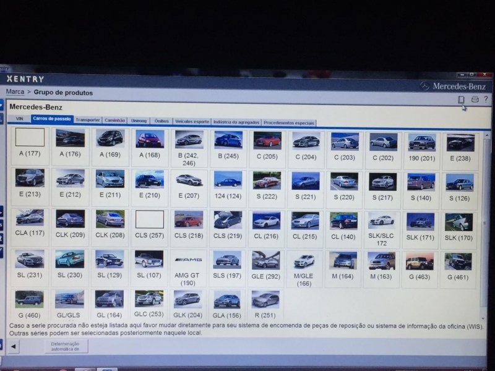495x371 pixels.
Task: Start Determinação automática de vehicle detection
Action: tap(66, 346)
